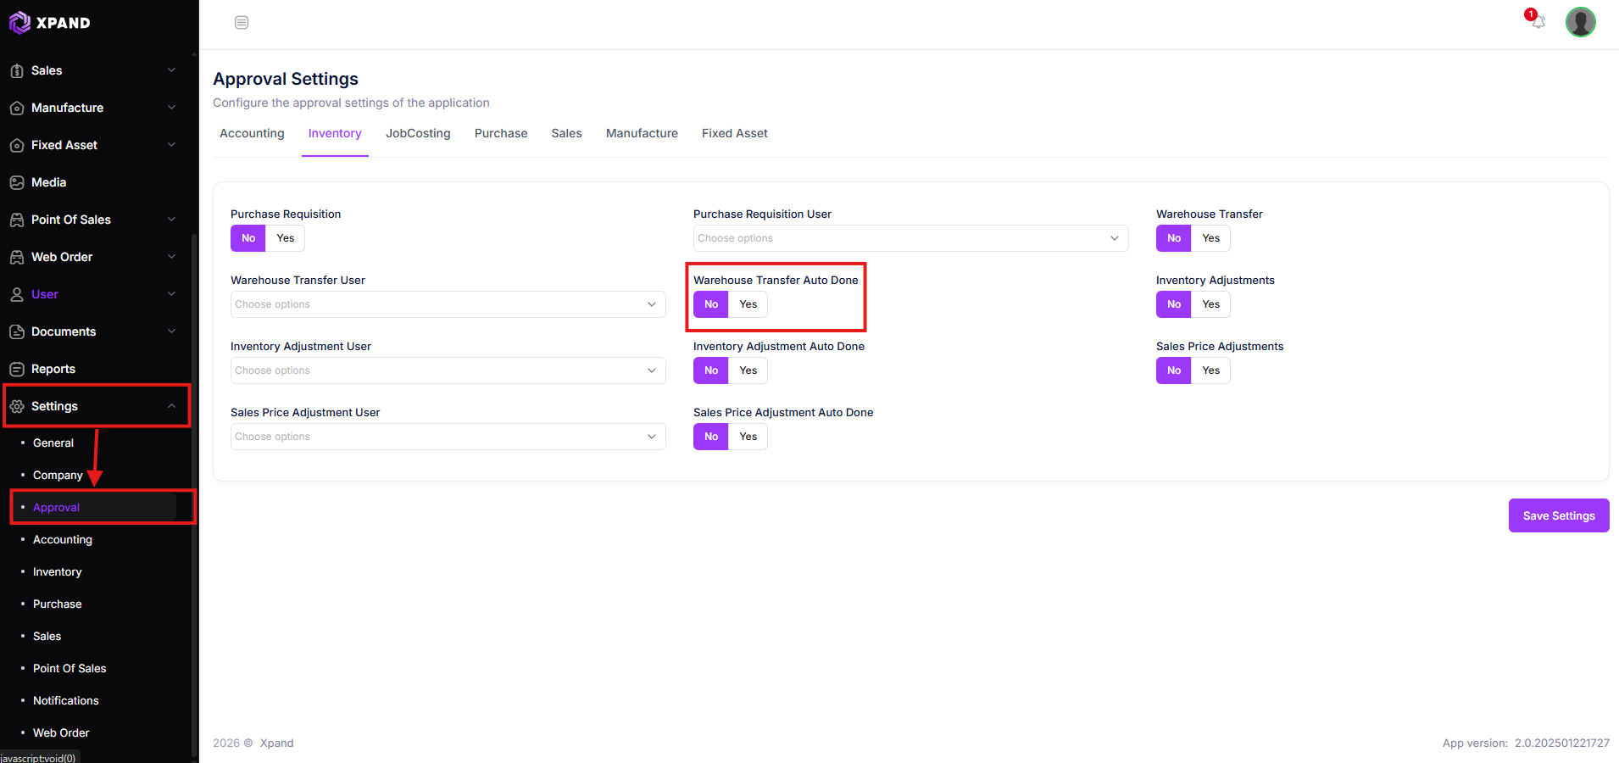Viewport: 1619px width, 763px height.
Task: Set Inventory Adjustment Auto Done to Yes
Action: click(748, 370)
